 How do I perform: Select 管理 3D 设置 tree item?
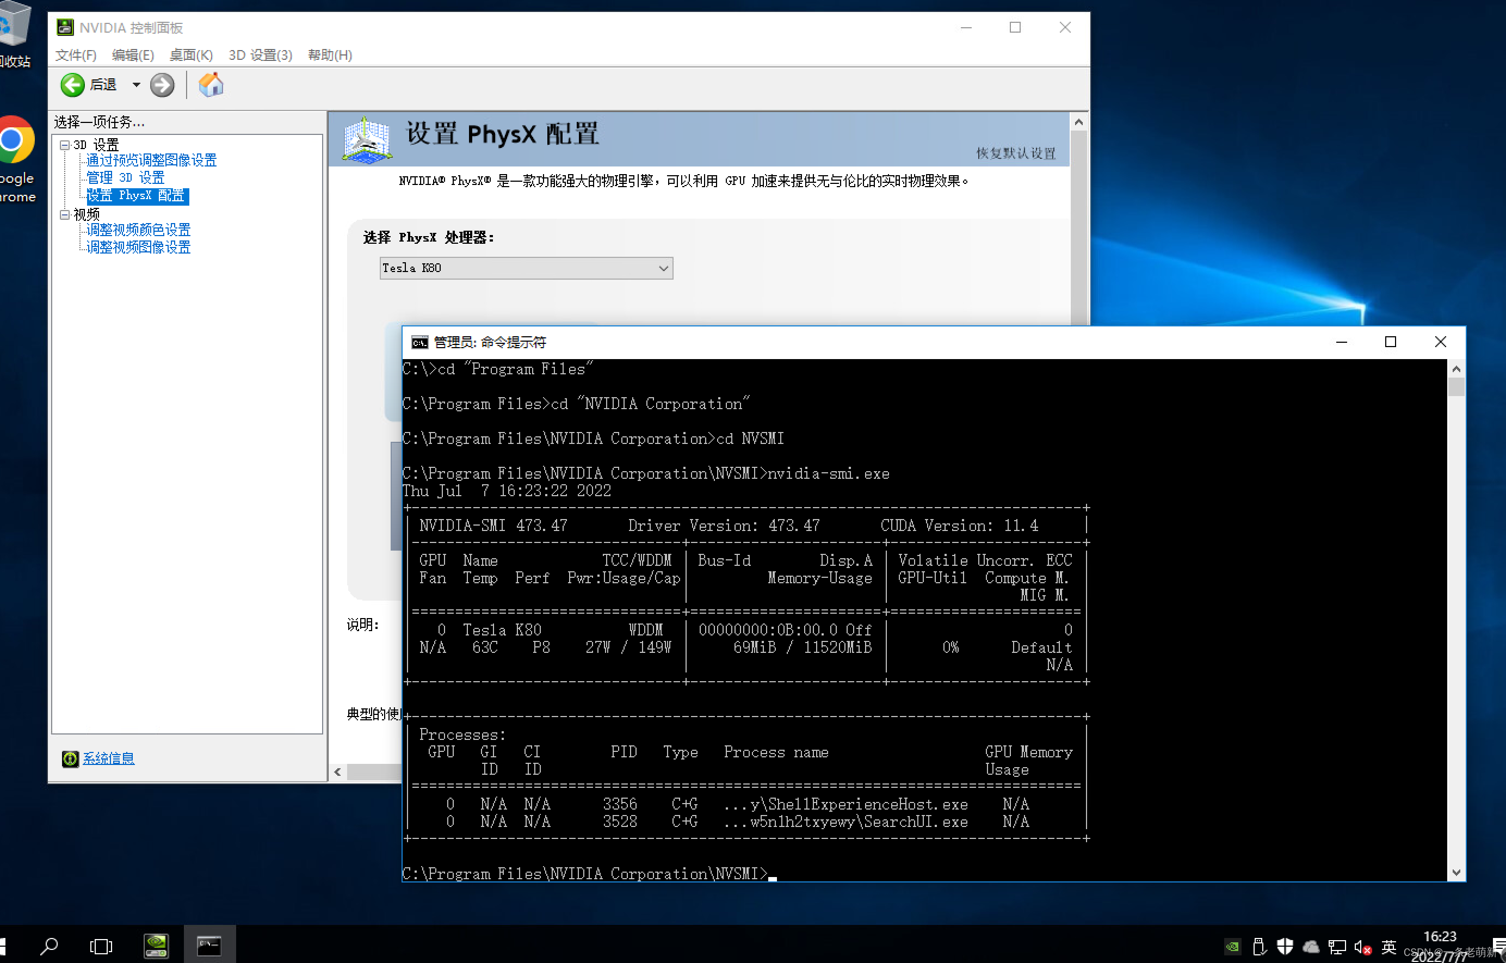click(x=125, y=177)
